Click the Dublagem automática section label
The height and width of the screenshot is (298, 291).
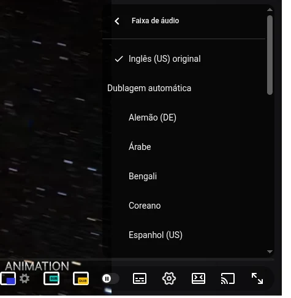tap(149, 88)
